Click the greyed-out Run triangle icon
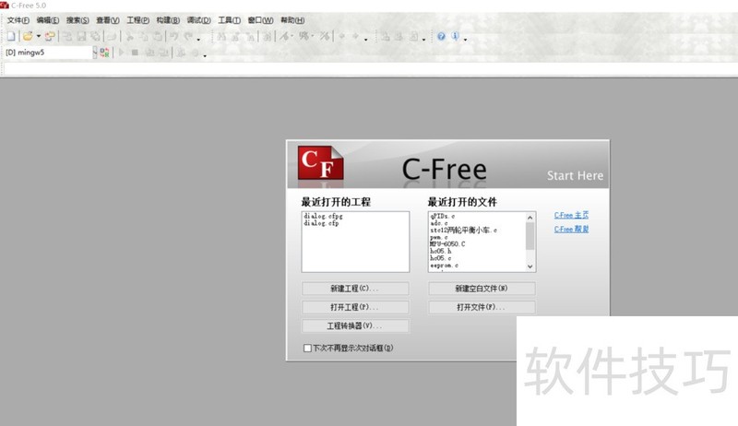 [121, 53]
